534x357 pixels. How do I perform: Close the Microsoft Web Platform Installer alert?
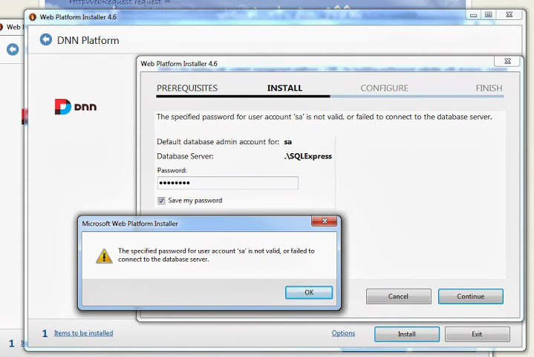[325, 221]
